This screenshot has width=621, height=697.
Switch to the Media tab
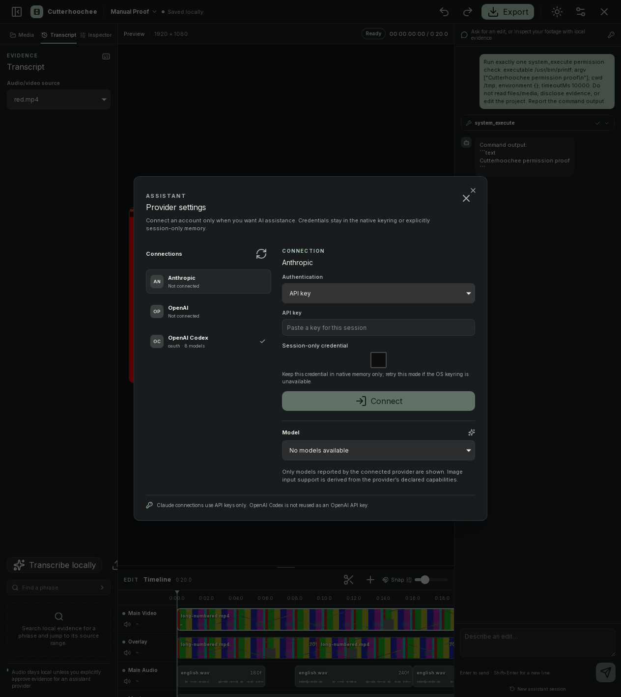[x=22, y=35]
